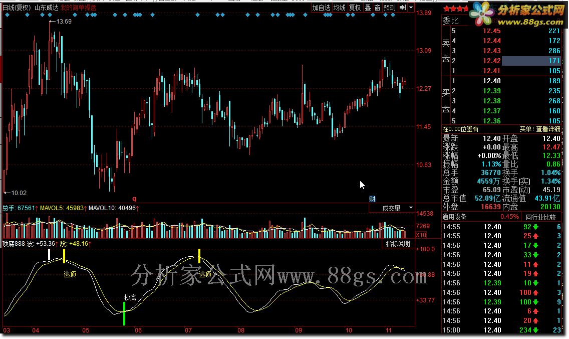The height and width of the screenshot is (339, 569).
Task: Click the 最低 12.33 value
Action: point(551,155)
